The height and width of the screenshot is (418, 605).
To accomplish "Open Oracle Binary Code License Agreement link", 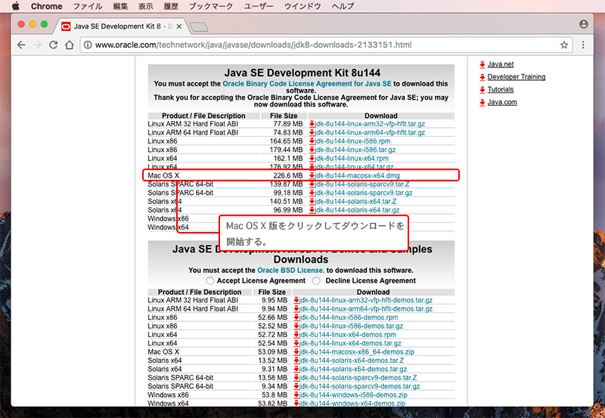I will (x=307, y=84).
